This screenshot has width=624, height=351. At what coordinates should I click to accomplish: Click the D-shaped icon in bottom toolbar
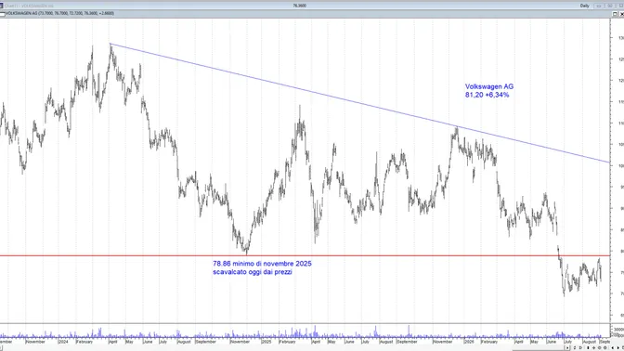pos(580,348)
